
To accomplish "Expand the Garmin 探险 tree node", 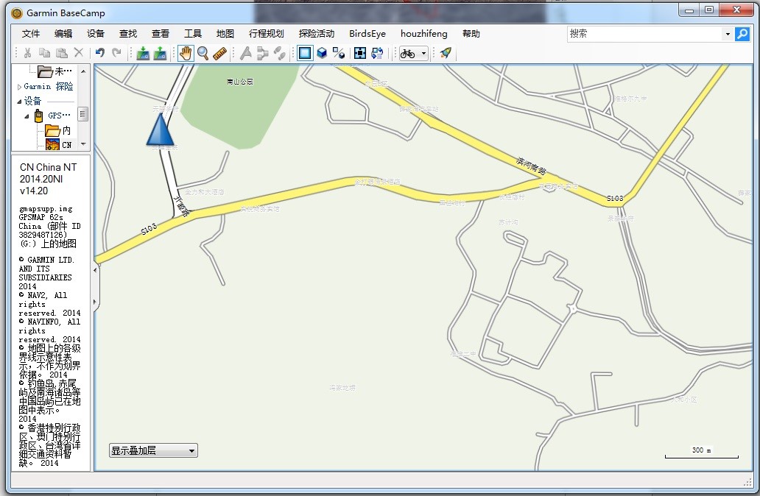I will (19, 87).
